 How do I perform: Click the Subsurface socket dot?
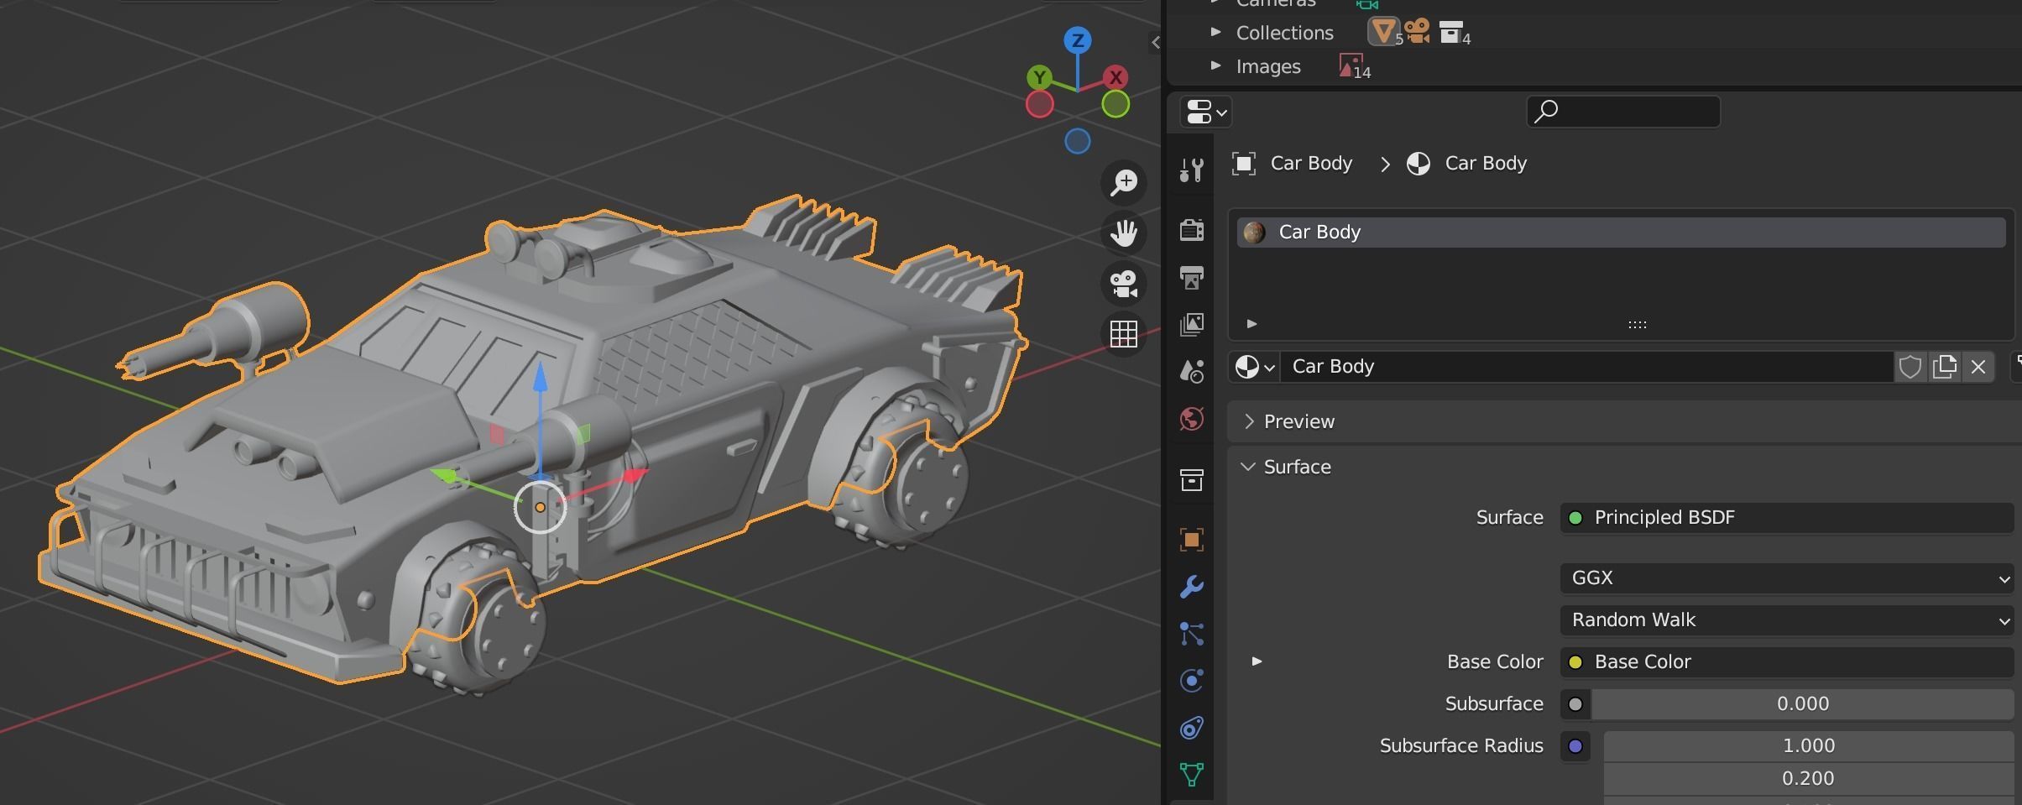pos(1575,704)
